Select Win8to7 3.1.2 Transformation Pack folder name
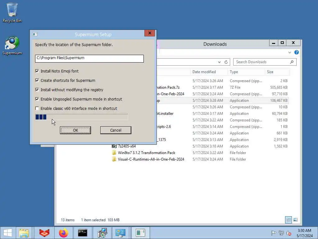 click(147, 152)
